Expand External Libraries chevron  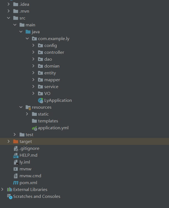2,189
